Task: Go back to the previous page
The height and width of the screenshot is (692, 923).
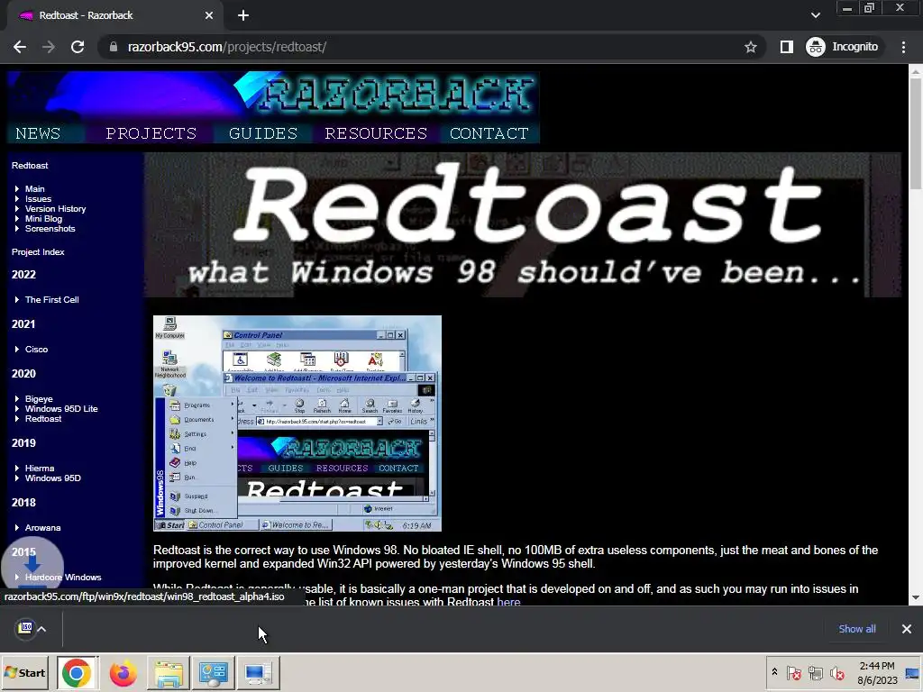Action: click(20, 47)
